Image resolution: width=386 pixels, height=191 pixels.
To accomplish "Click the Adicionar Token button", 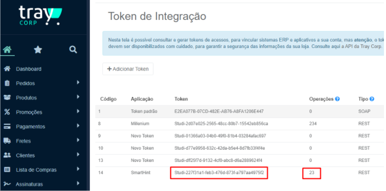I will click(128, 69).
